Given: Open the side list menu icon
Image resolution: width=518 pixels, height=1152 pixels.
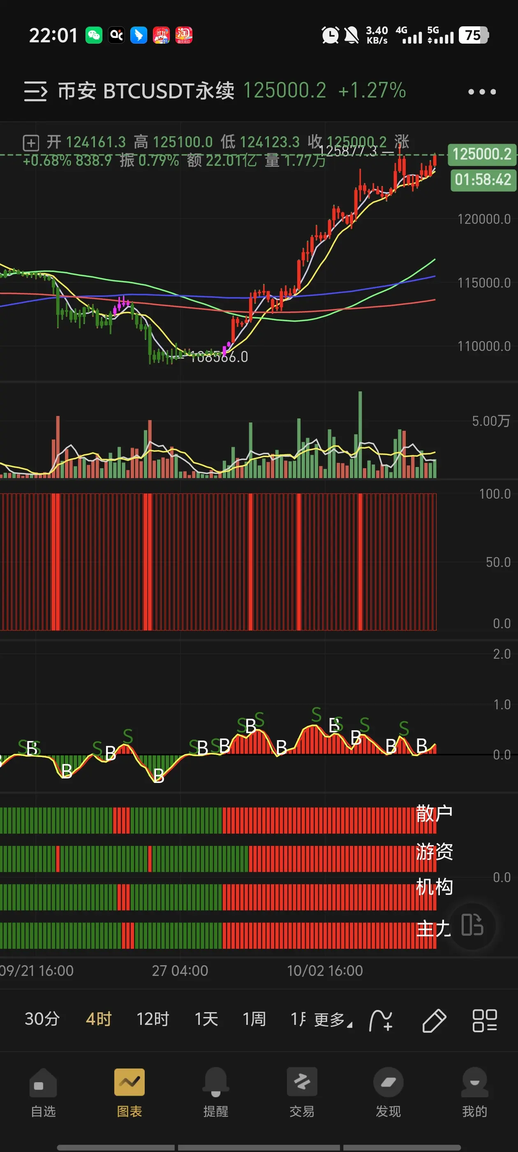Looking at the screenshot, I should point(35,91).
